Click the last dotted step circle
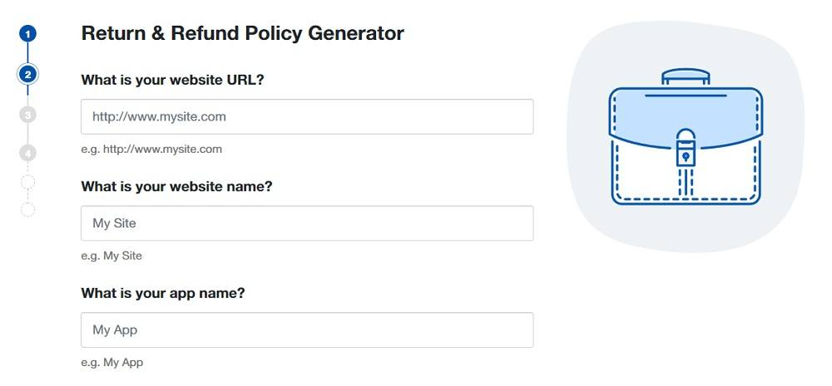Screen dimensions: 832x386 tap(28, 209)
